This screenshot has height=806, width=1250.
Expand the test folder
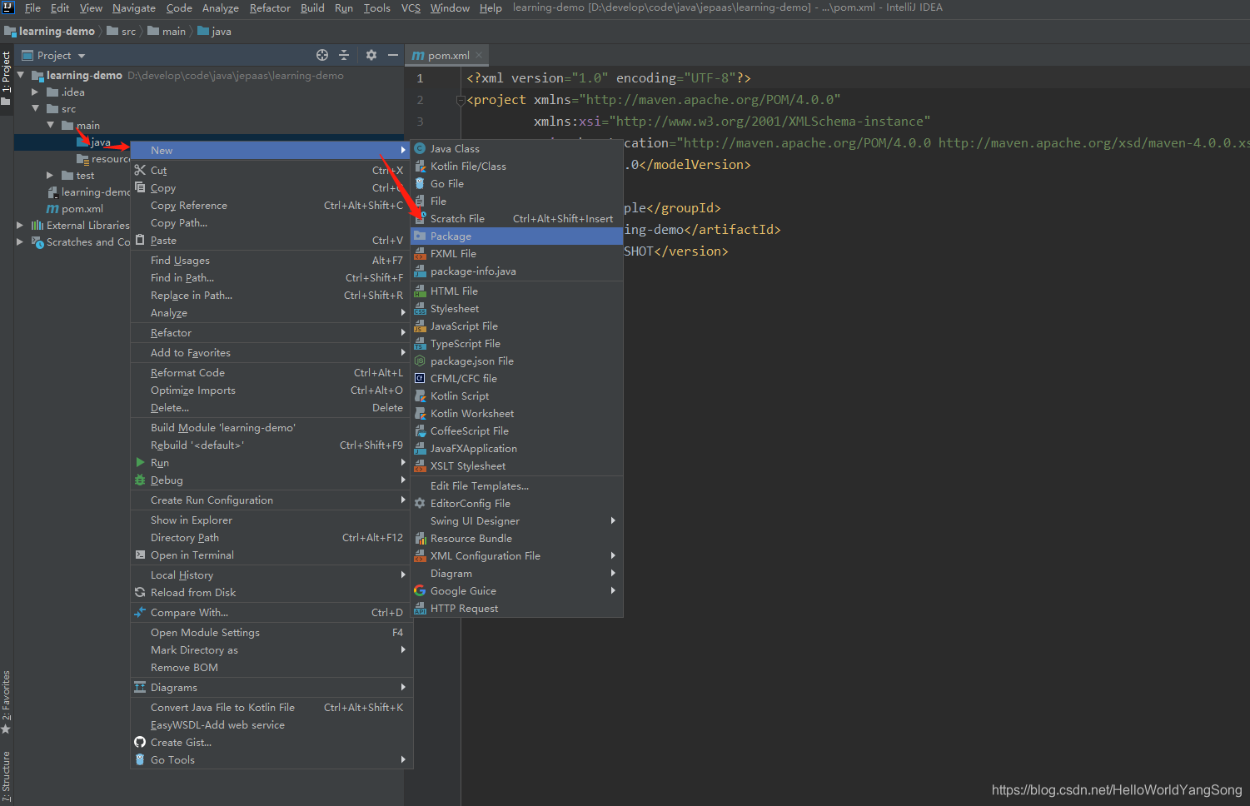click(50, 175)
